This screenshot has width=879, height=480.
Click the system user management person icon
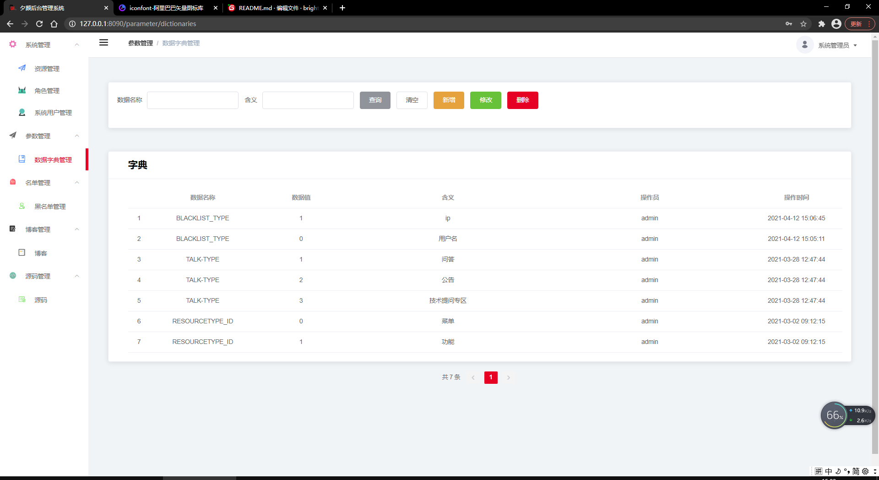pos(22,112)
